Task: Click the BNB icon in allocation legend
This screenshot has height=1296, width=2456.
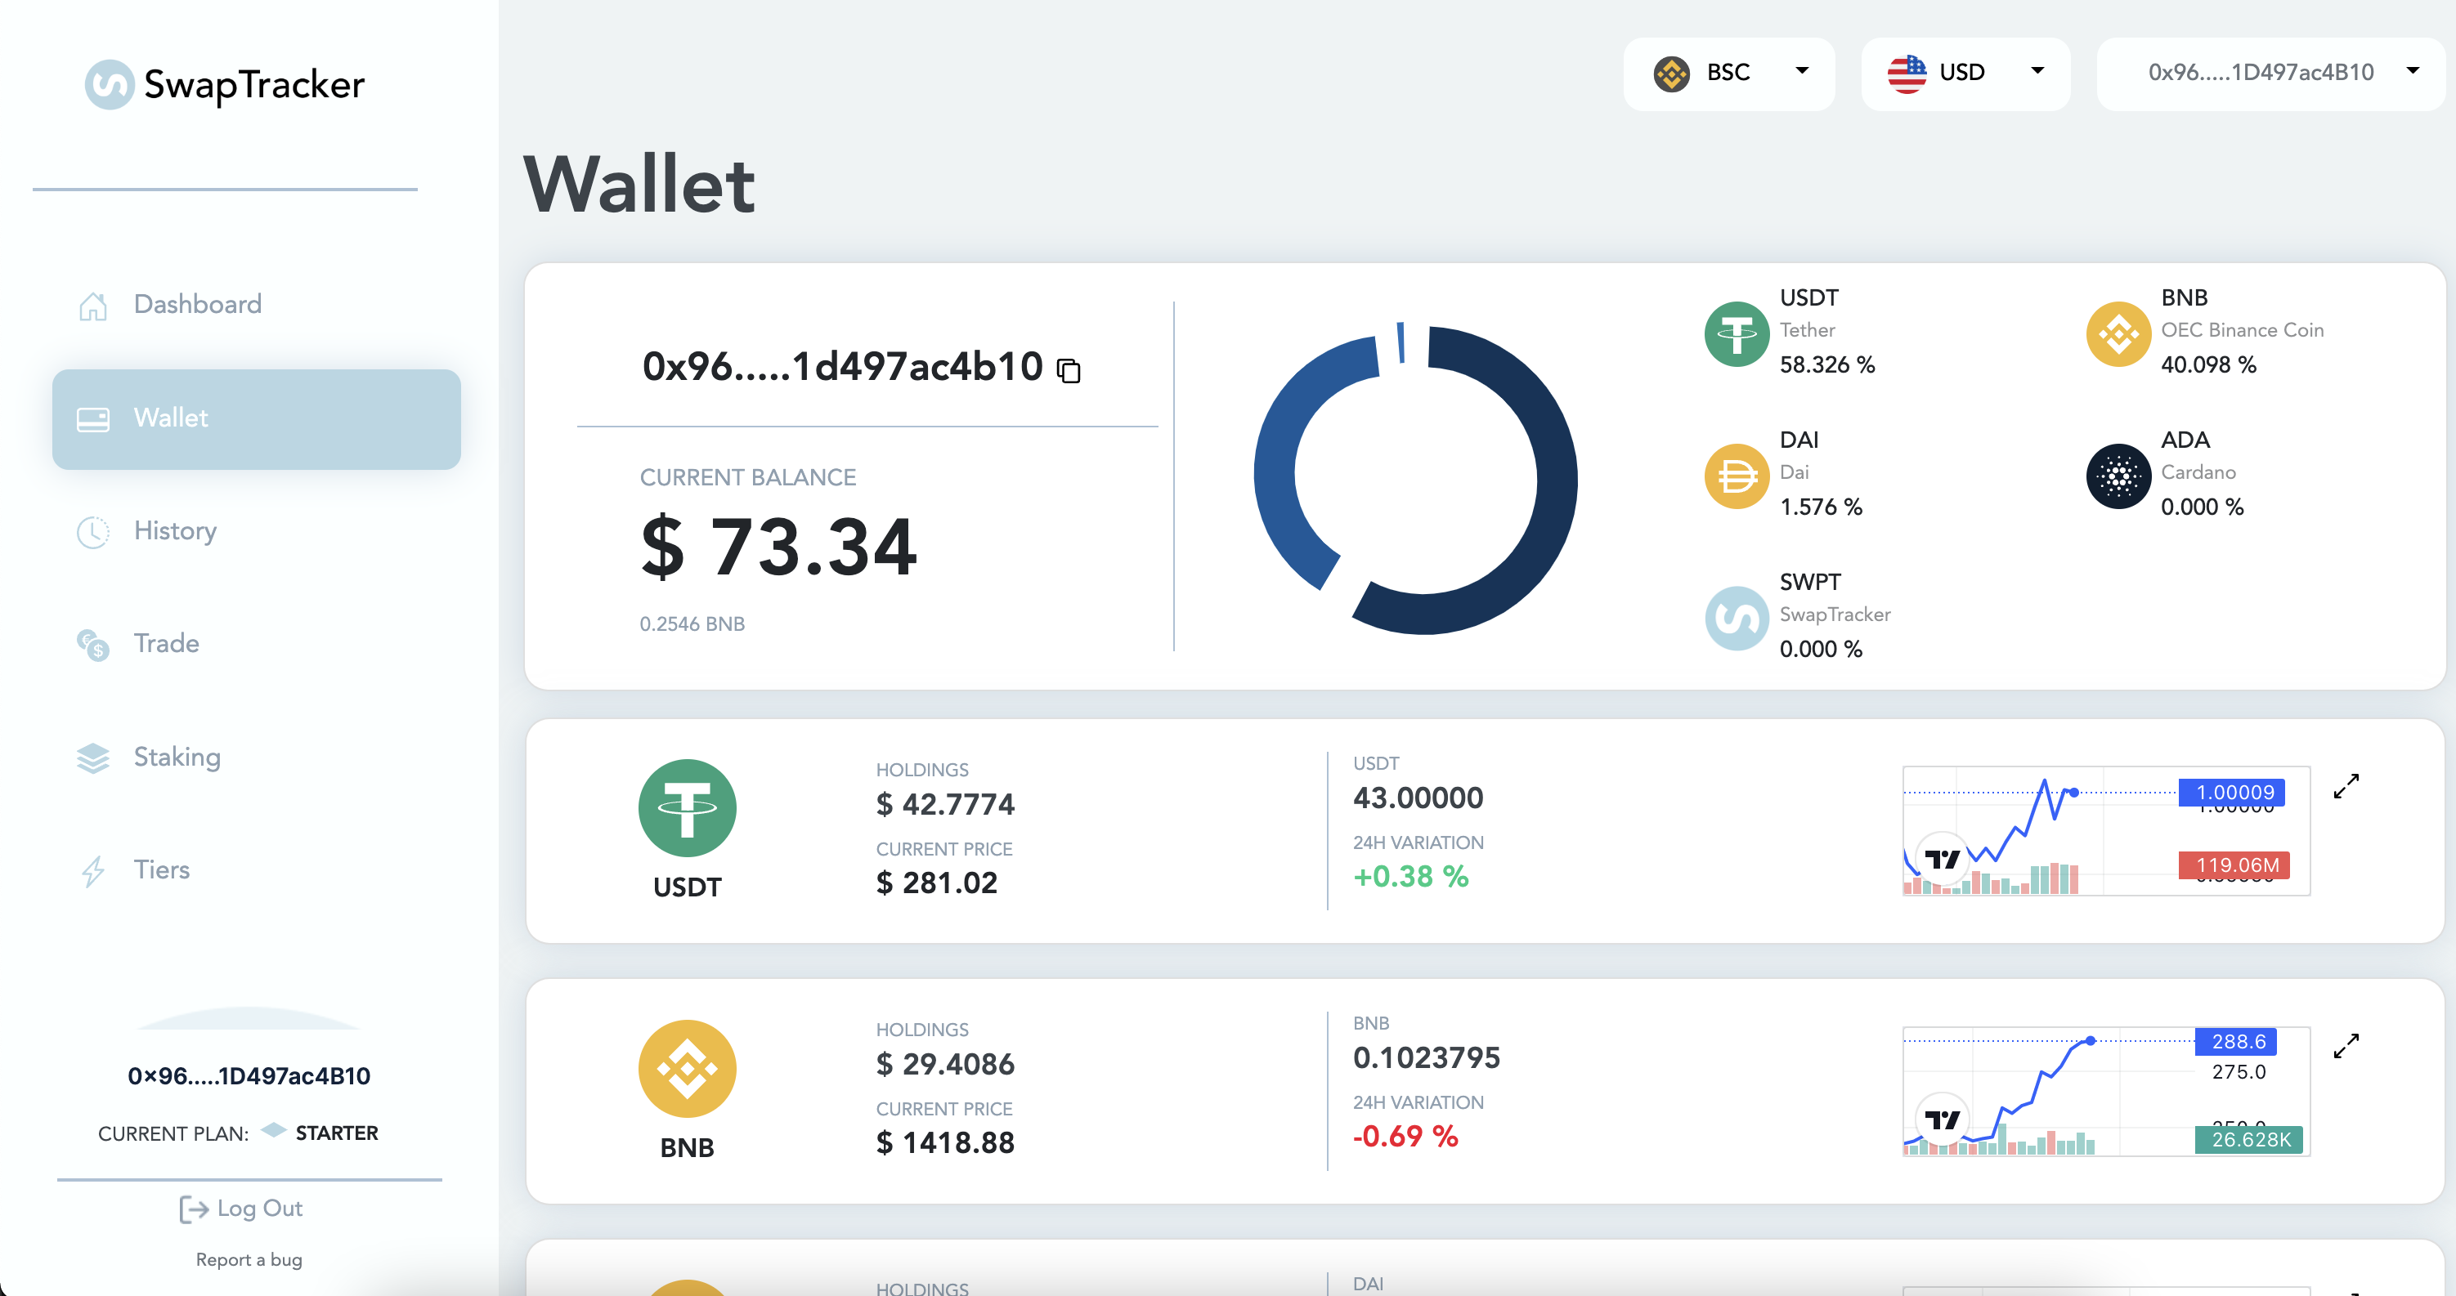Action: point(2118,333)
